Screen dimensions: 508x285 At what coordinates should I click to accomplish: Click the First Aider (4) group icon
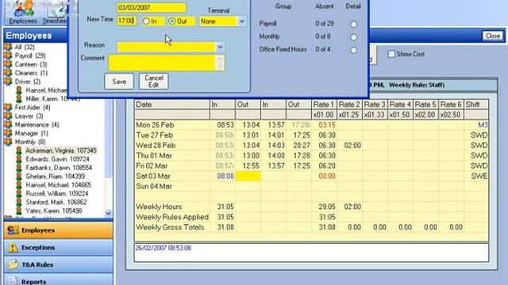[8, 108]
